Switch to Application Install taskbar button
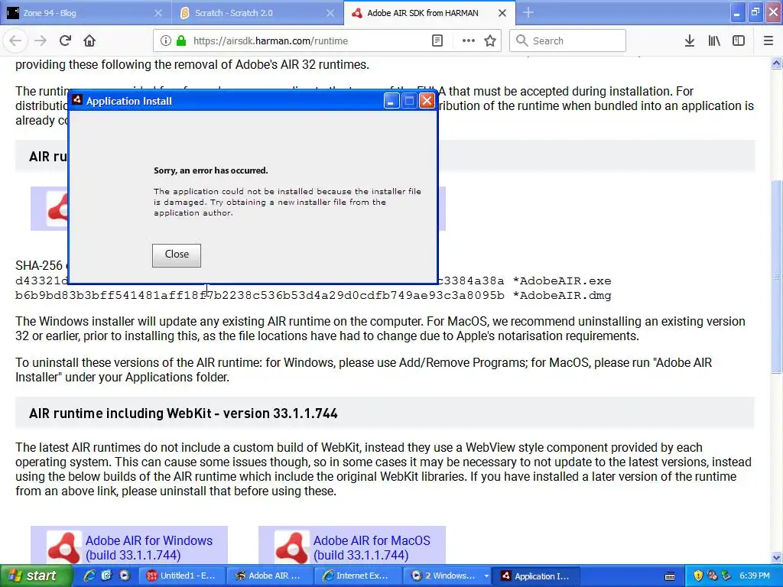This screenshot has width=783, height=587. [536, 576]
